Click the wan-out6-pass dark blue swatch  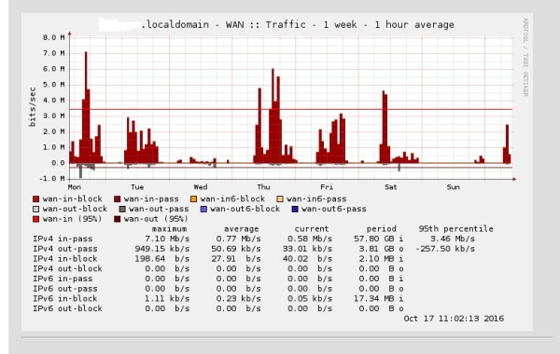295,209
